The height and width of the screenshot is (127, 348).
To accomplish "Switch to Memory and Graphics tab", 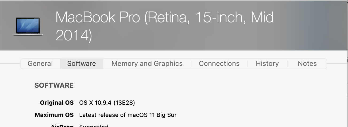I will pos(147,64).
